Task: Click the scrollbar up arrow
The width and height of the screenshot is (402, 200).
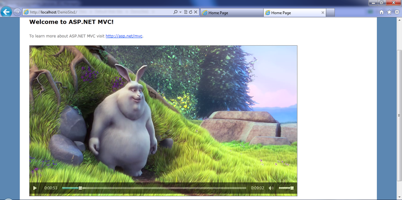Action: point(399,20)
